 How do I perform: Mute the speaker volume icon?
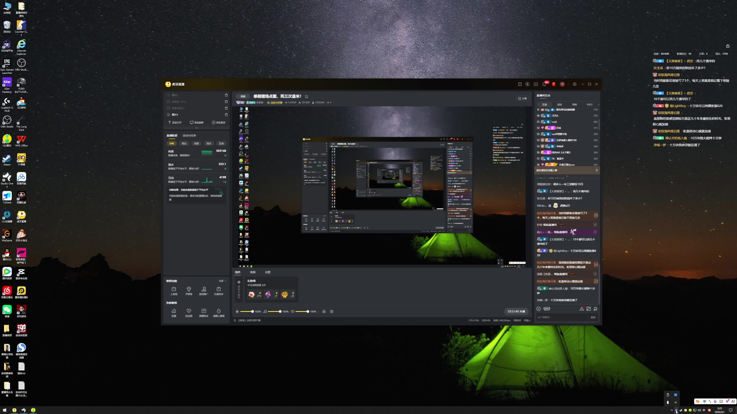click(292, 311)
